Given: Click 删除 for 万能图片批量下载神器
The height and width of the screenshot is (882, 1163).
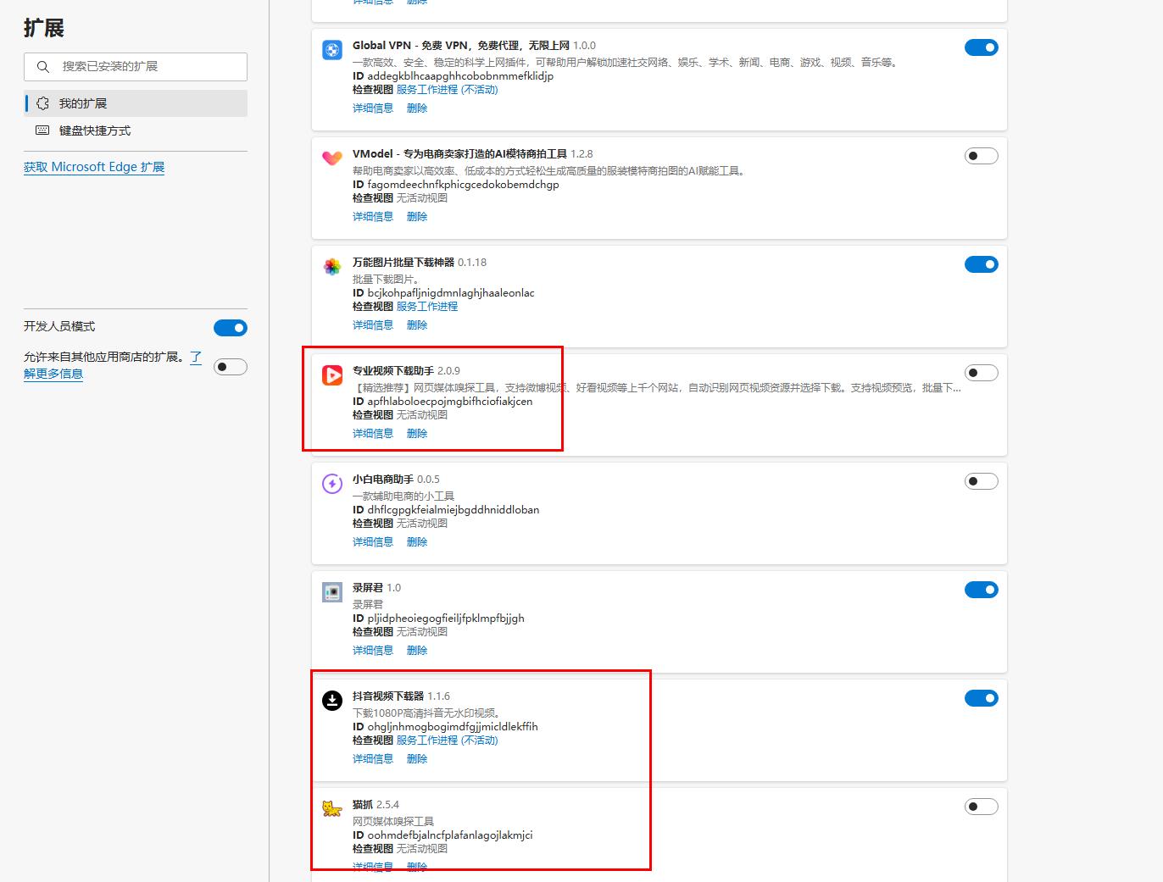Looking at the screenshot, I should [417, 325].
